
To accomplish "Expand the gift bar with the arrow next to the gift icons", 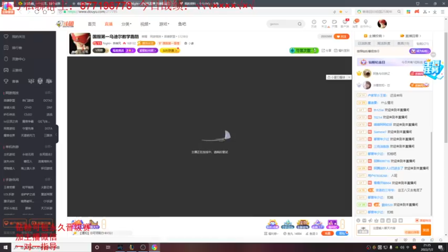I will click(x=343, y=225).
